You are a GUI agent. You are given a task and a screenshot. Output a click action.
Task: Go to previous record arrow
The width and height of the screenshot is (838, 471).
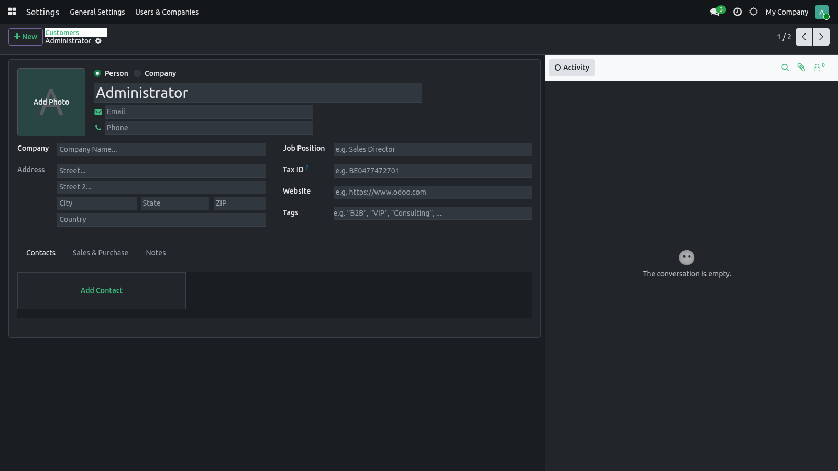pos(804,37)
